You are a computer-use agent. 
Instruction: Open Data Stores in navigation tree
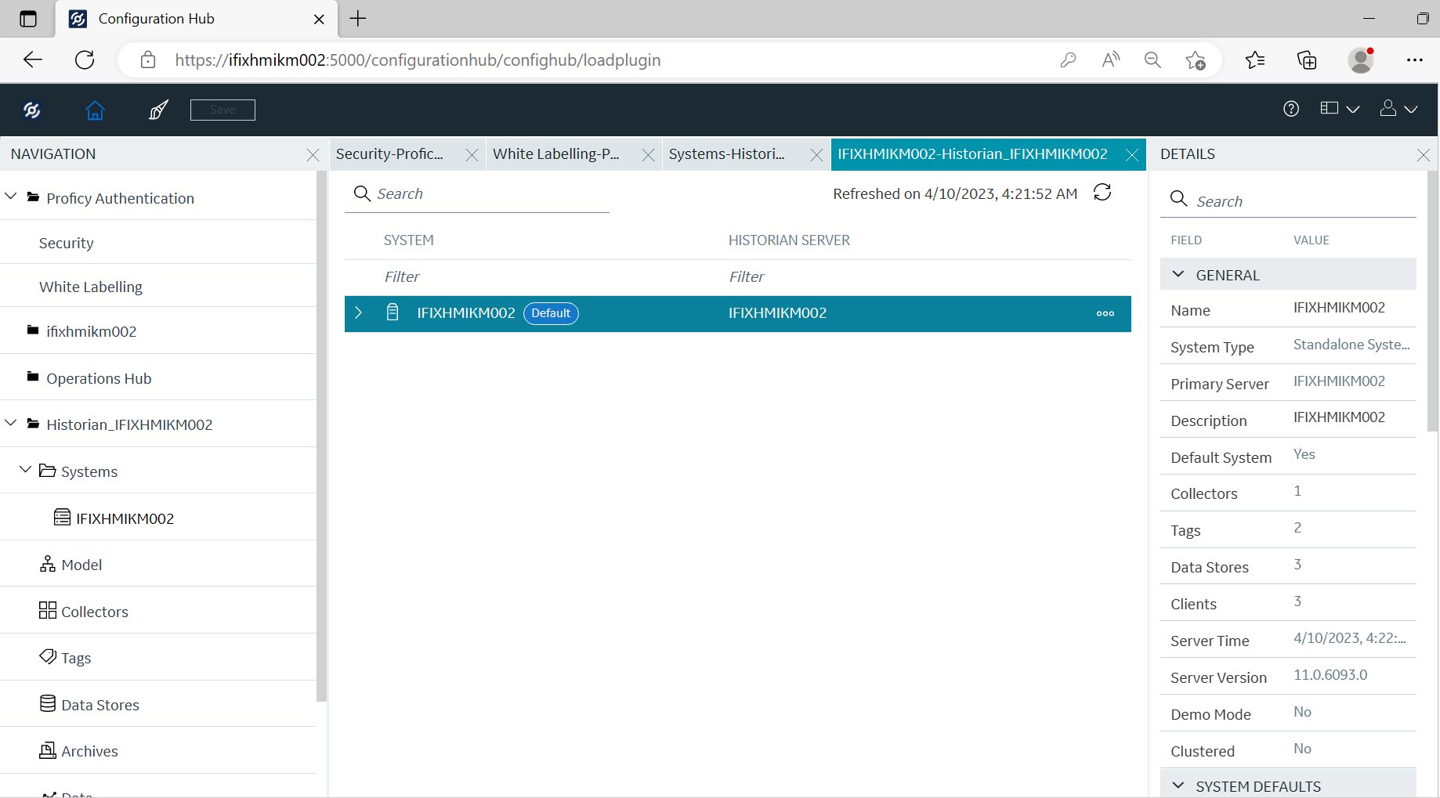click(x=100, y=705)
